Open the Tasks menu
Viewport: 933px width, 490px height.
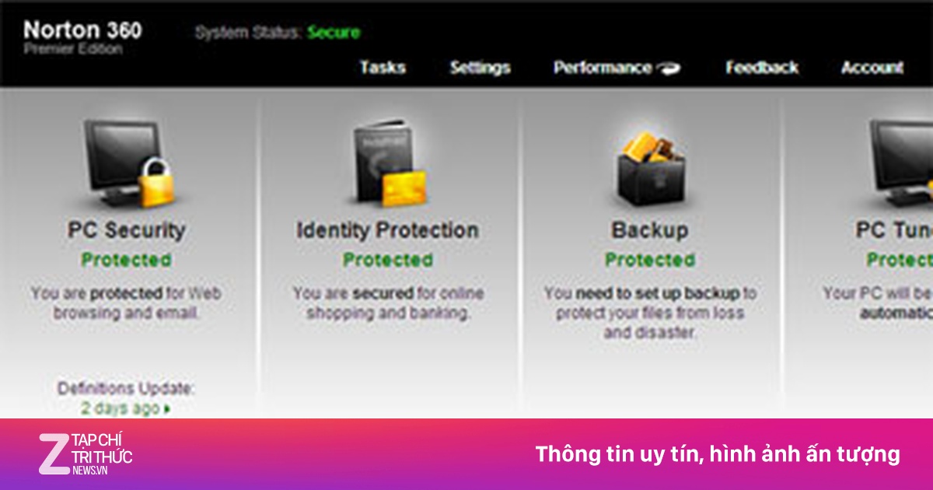383,68
